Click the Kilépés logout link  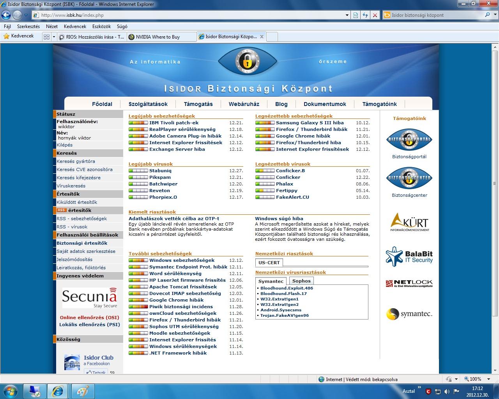pyautogui.click(x=65, y=145)
